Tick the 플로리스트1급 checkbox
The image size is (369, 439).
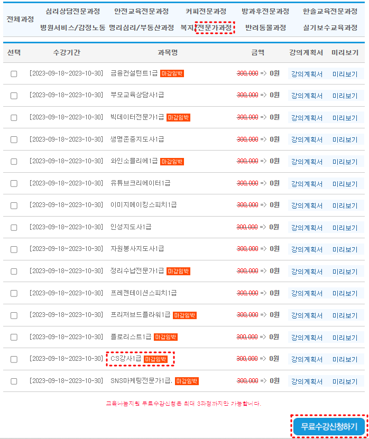click(x=14, y=337)
